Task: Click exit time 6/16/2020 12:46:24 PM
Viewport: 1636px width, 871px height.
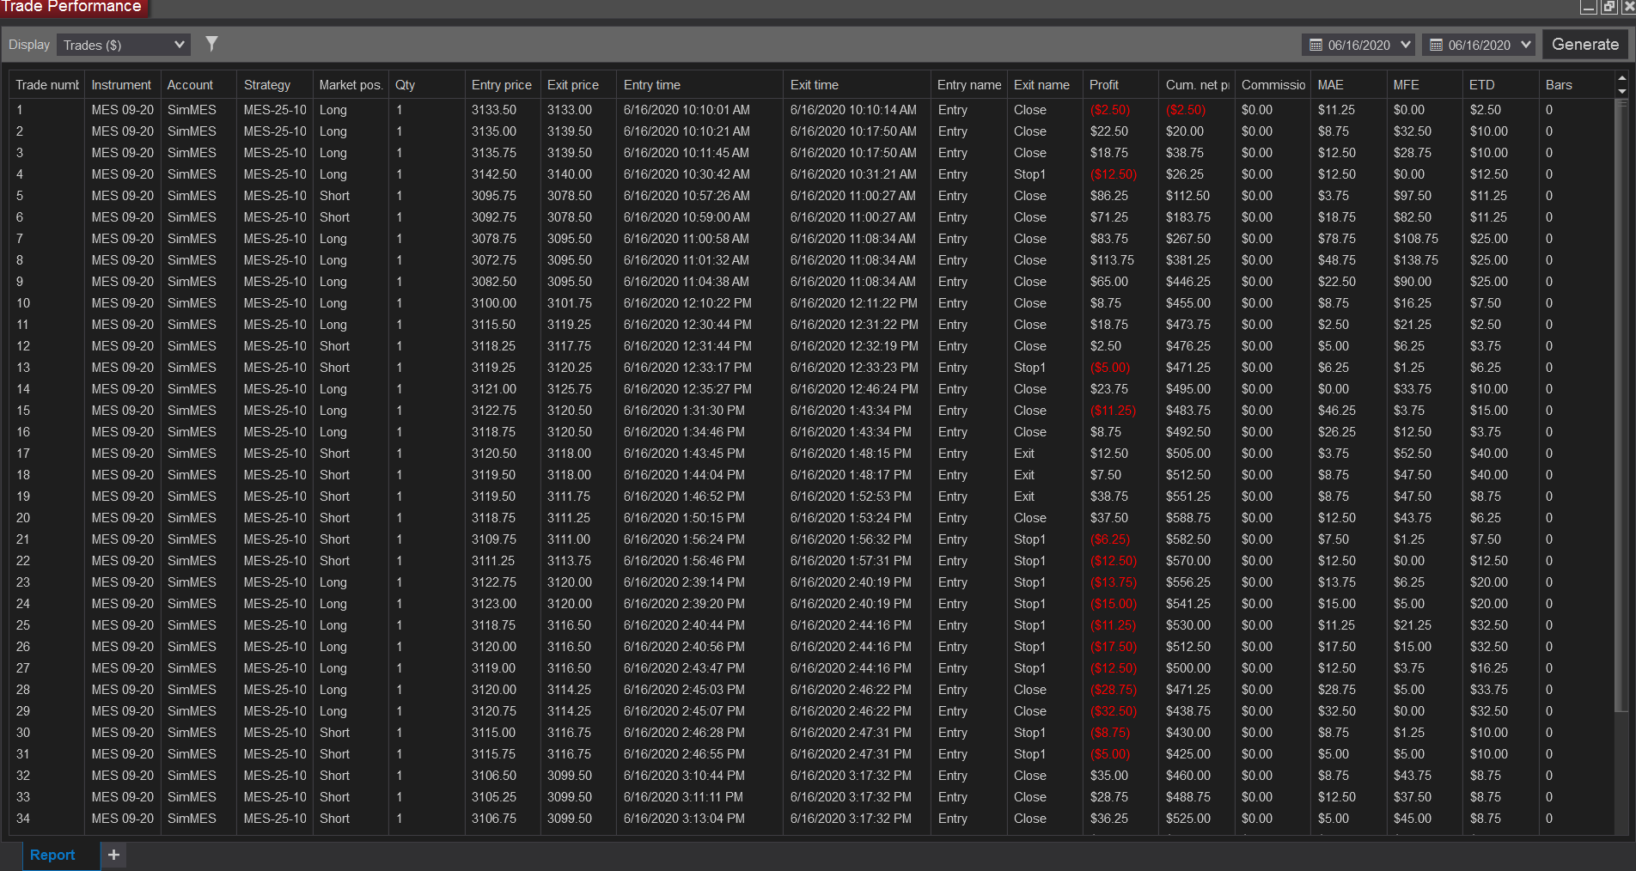Action: [854, 389]
